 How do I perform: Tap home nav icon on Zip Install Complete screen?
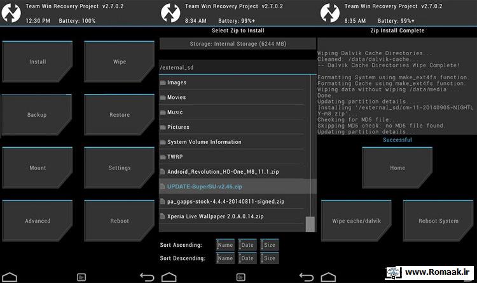[x=328, y=277]
